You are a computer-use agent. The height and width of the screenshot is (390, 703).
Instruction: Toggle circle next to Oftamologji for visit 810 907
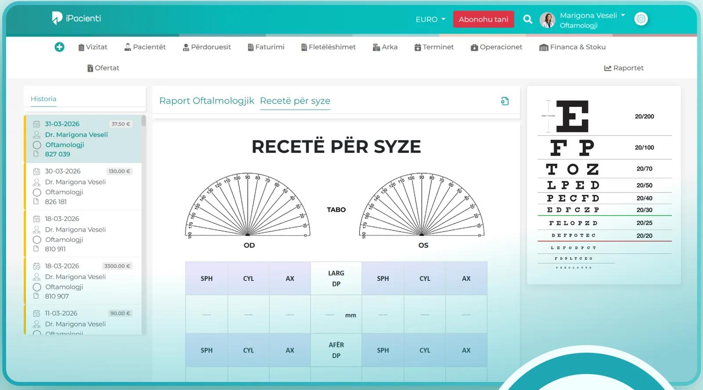(x=37, y=287)
